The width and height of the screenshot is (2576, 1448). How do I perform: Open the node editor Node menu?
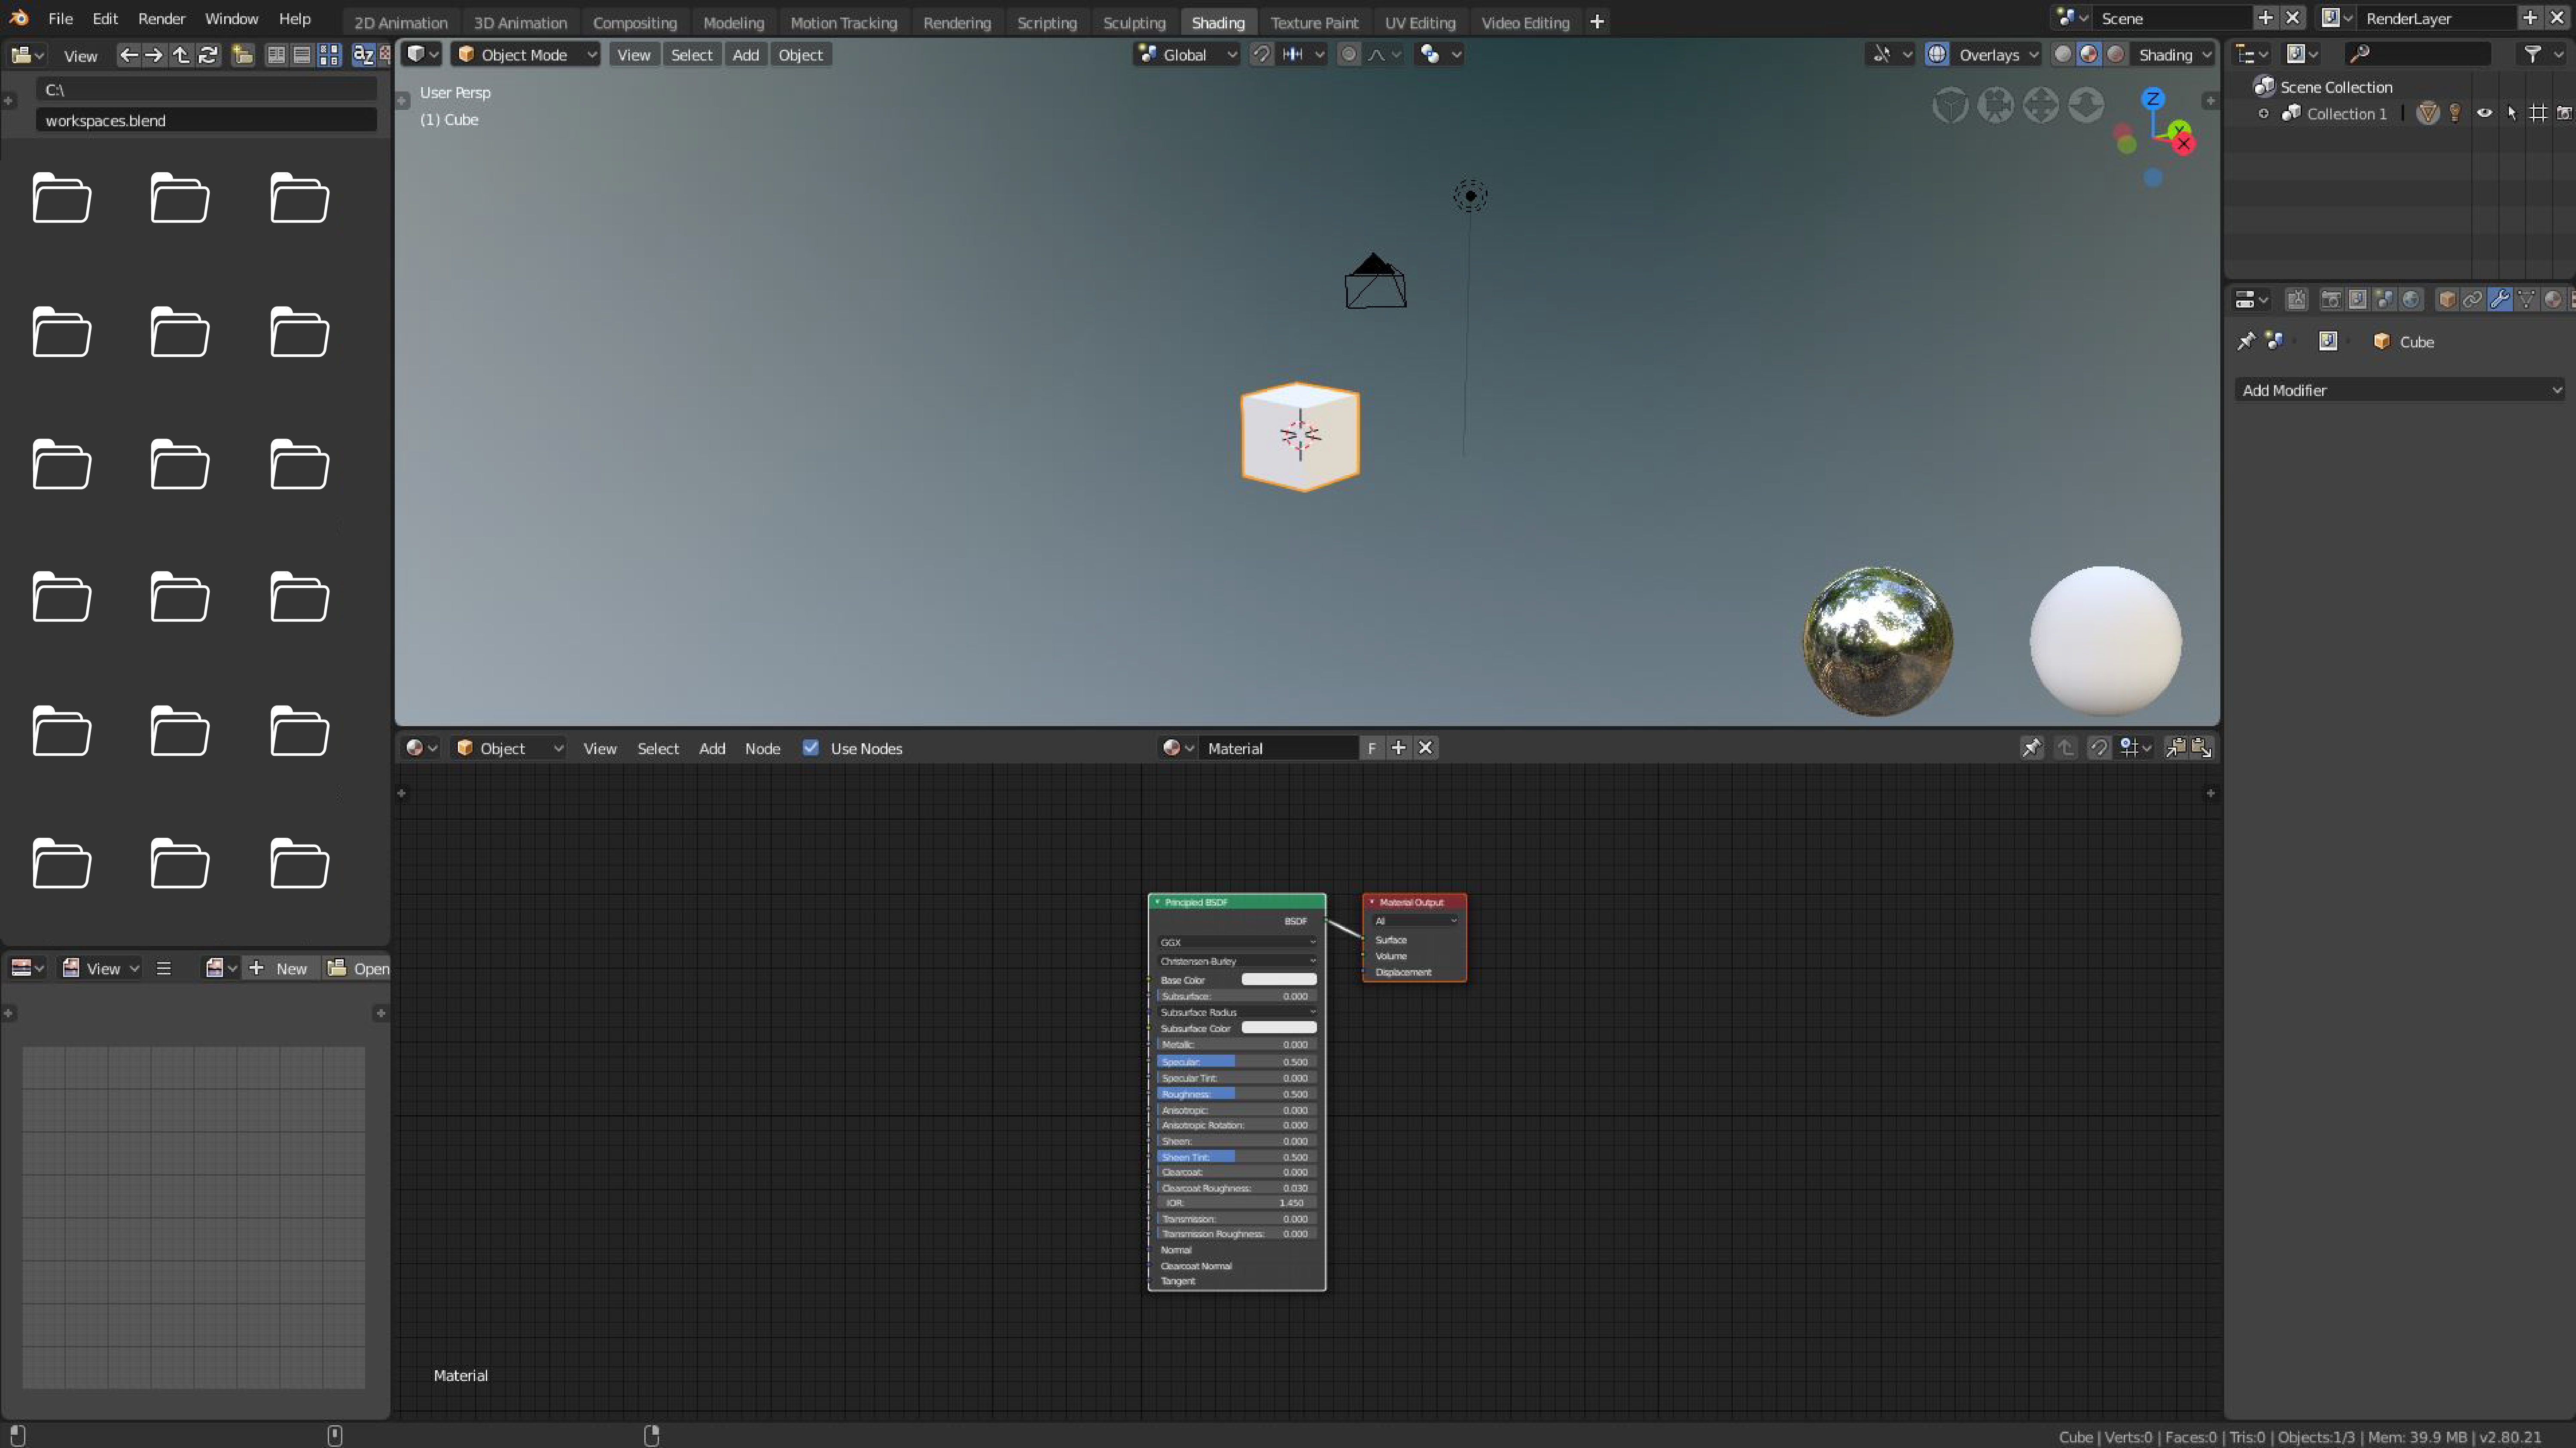point(762,748)
